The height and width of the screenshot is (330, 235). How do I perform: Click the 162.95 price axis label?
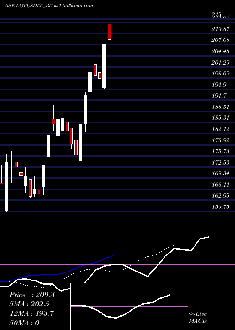(220, 196)
